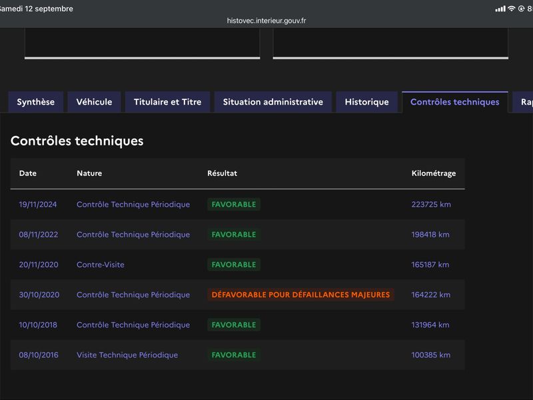Switch to the Véhicule tab
Viewport: 533px width, 400px height.
point(94,102)
